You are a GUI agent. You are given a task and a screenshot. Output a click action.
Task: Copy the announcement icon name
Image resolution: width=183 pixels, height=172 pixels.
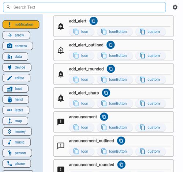tap(104, 117)
